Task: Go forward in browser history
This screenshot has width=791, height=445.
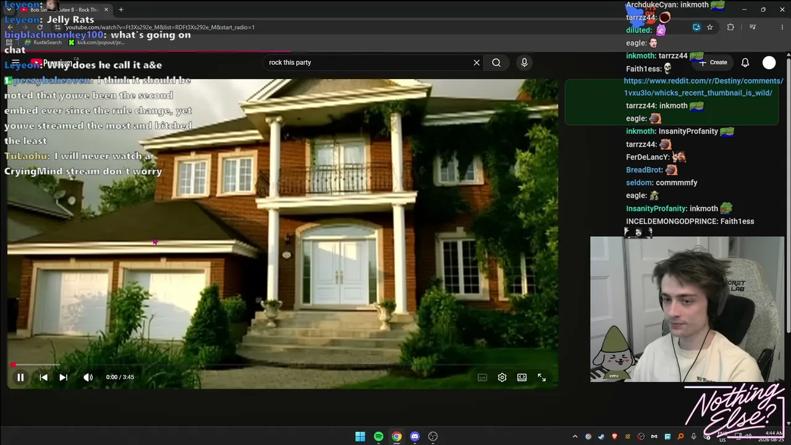Action: (x=25, y=27)
